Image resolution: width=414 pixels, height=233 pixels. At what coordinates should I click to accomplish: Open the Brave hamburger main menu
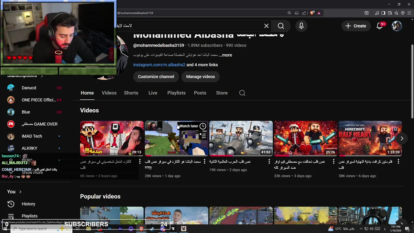click(x=409, y=13)
